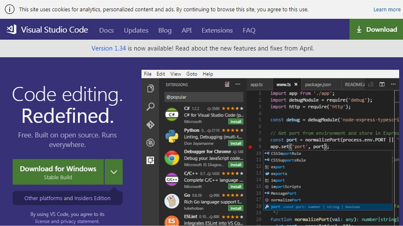Open the Goto menu in editor screenshot

(x=192, y=74)
